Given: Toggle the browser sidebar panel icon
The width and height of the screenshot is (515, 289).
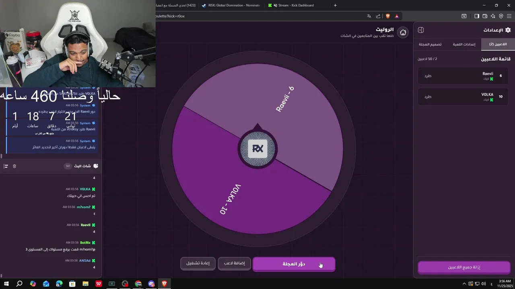Looking at the screenshot, I should [x=477, y=16].
